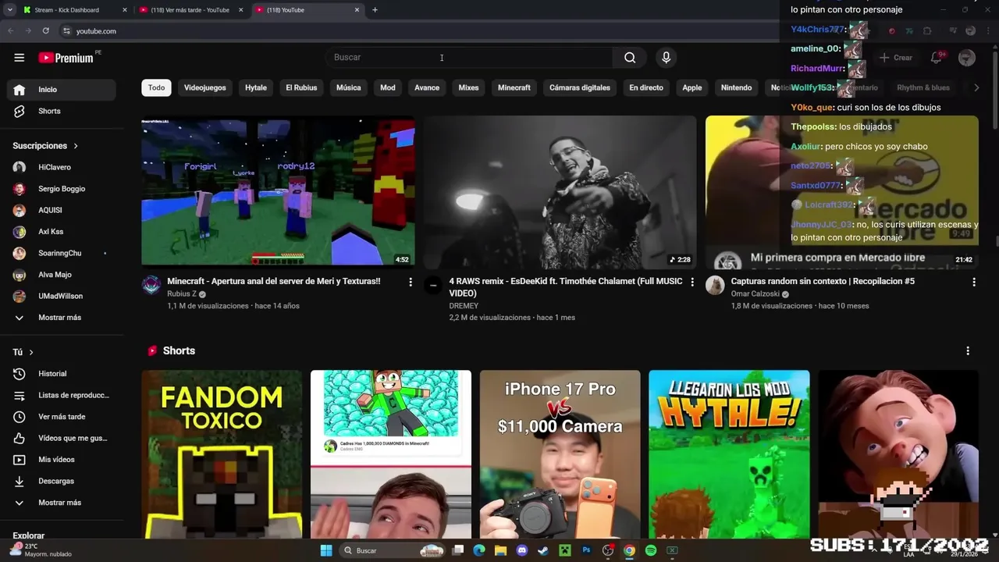Open Rubius Z channel avatar

[151, 285]
